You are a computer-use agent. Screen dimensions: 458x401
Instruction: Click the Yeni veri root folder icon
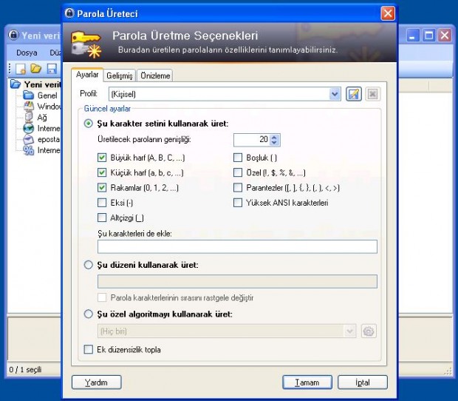pyautogui.click(x=16, y=84)
